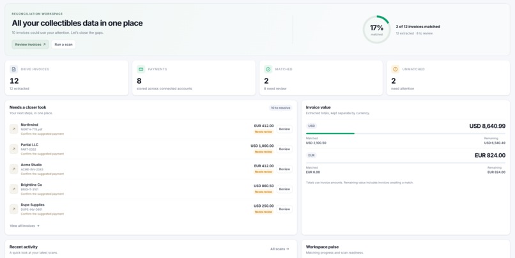Follow the View all invoices link
515x258 pixels.
point(25,226)
